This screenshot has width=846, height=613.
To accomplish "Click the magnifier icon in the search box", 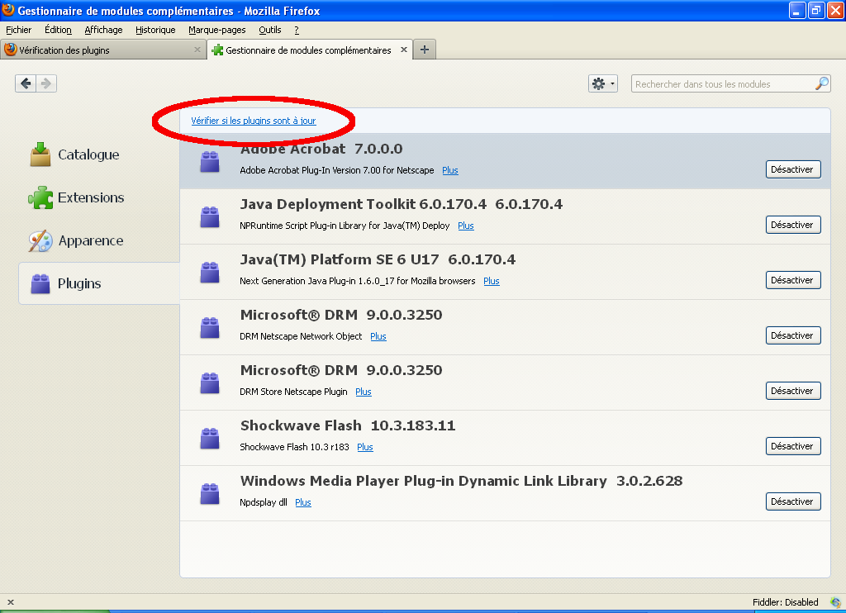I will [x=821, y=83].
